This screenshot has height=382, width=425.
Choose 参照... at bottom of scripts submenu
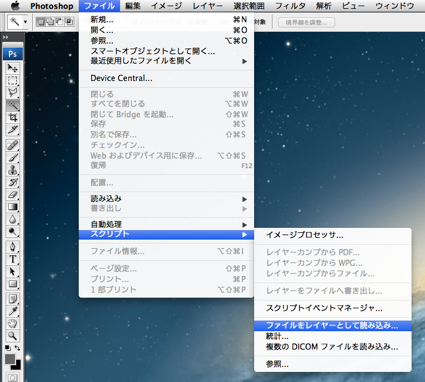pyautogui.click(x=333, y=364)
